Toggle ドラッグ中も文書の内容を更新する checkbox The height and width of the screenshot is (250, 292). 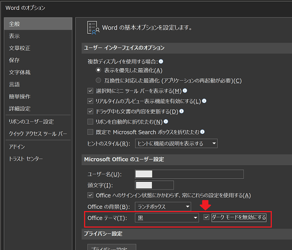point(90,112)
